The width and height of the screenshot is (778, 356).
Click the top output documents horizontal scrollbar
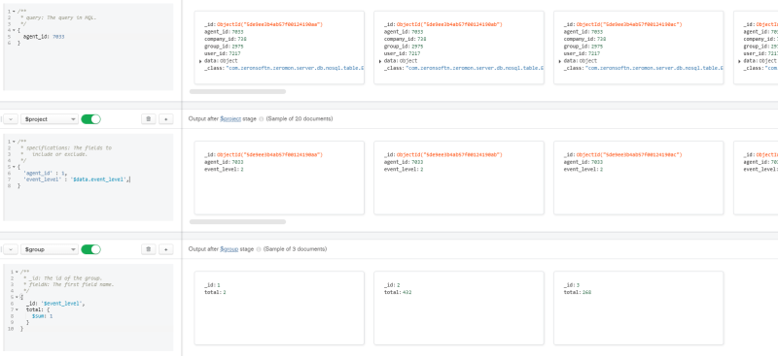click(x=237, y=91)
